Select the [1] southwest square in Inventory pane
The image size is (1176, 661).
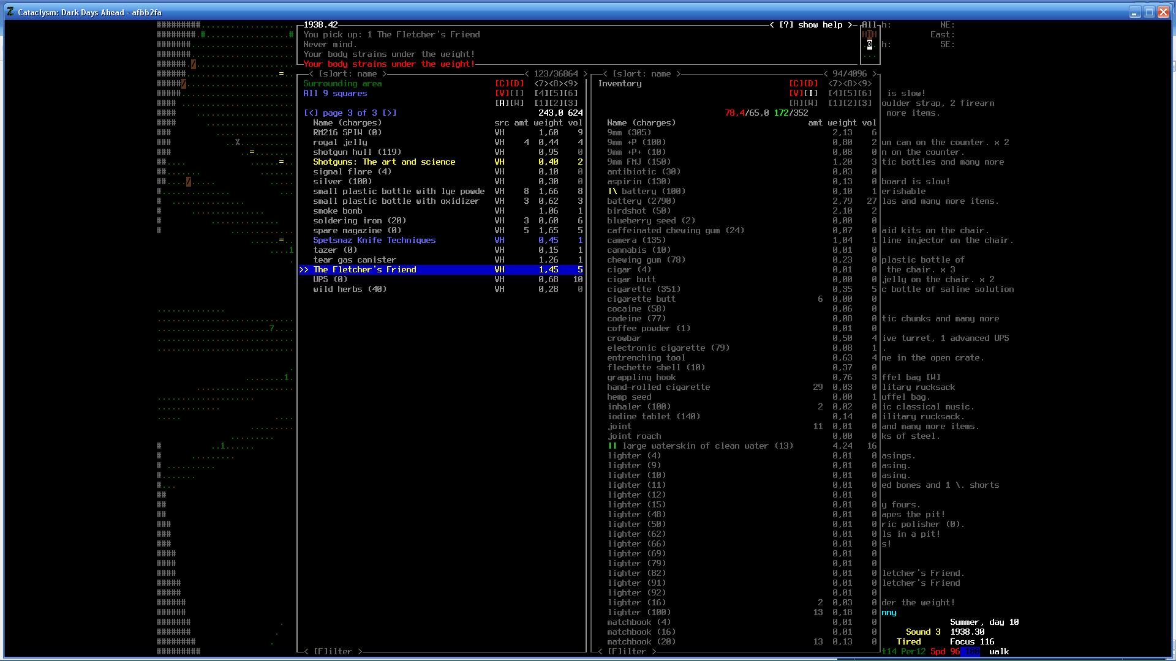(835, 103)
